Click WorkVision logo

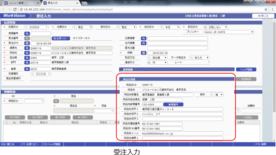pos(14,15)
